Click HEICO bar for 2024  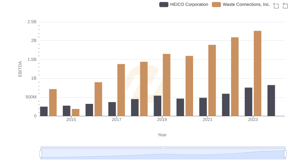tap(271, 101)
